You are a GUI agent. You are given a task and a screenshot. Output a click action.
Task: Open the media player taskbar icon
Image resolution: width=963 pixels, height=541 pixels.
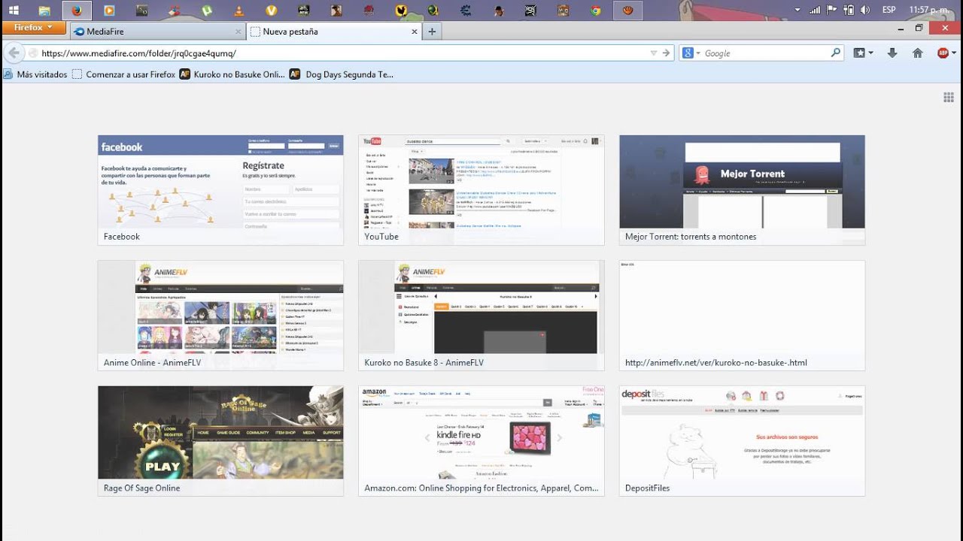[109, 11]
